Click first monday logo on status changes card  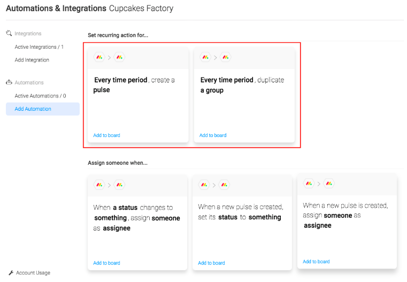[x=99, y=185]
